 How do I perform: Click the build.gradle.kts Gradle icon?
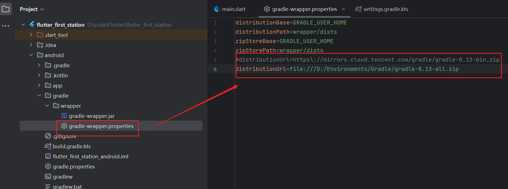pyautogui.click(x=48, y=146)
